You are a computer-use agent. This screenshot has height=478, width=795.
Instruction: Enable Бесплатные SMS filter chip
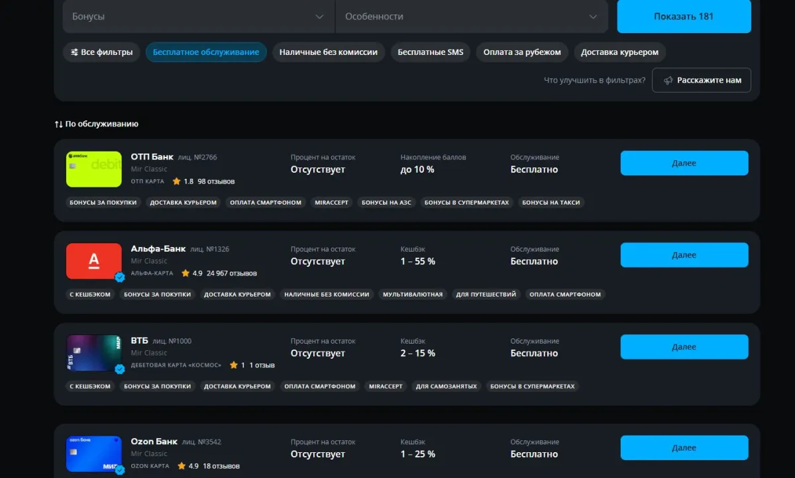click(431, 52)
